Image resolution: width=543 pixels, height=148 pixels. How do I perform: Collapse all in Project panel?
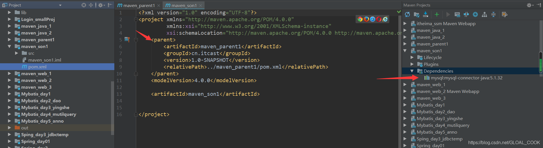pos(91,5)
